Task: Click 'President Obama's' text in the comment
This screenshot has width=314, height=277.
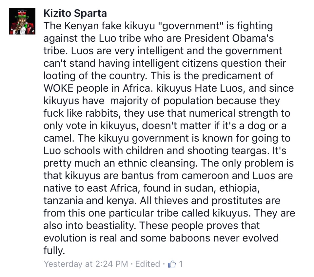Action: click(x=229, y=38)
